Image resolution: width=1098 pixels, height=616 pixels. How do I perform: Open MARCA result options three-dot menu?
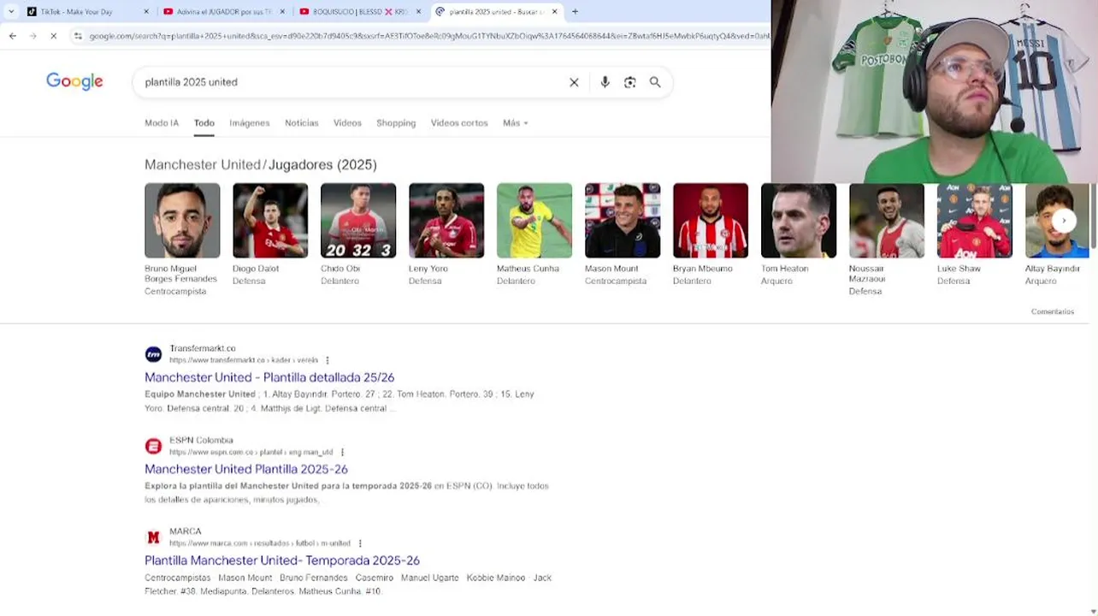(x=360, y=543)
